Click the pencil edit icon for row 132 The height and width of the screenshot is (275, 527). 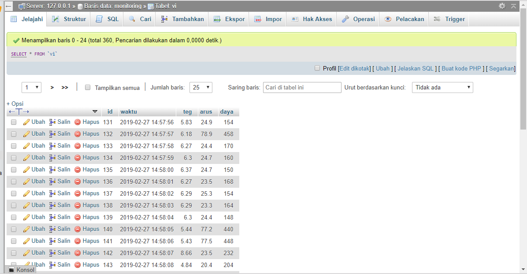26,134
